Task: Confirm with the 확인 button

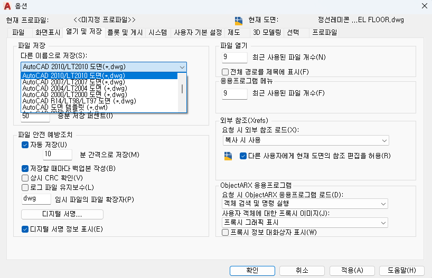Action: [x=252, y=271]
